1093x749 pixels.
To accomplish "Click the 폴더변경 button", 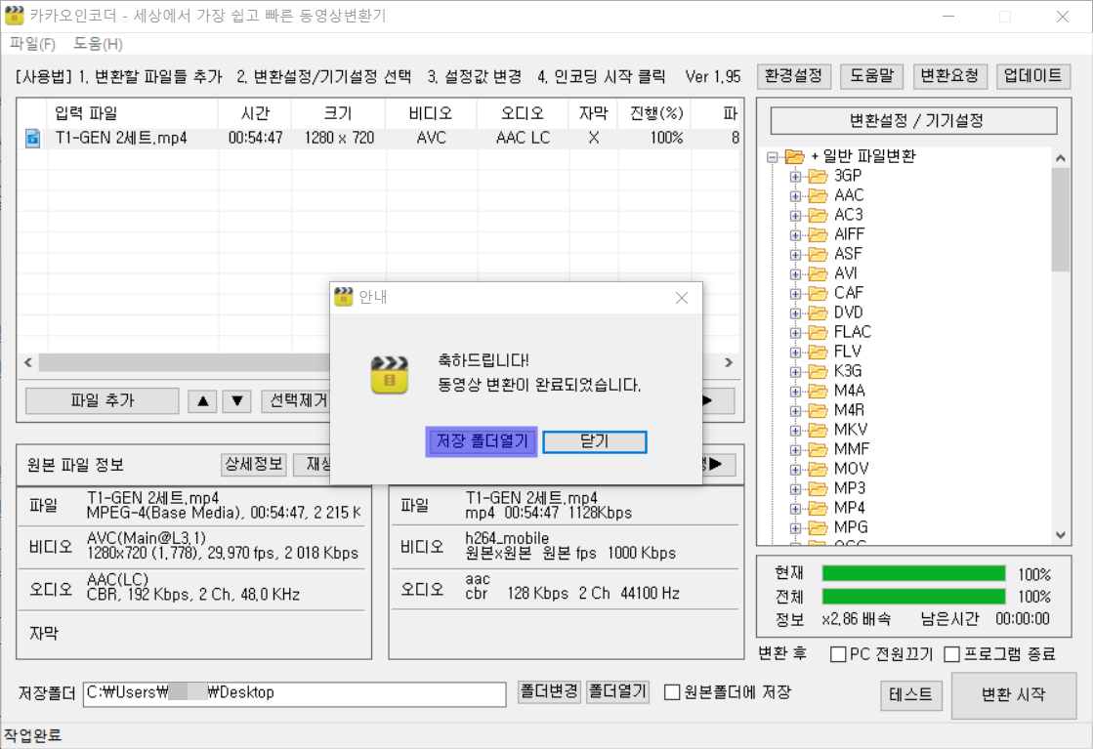I will [549, 691].
